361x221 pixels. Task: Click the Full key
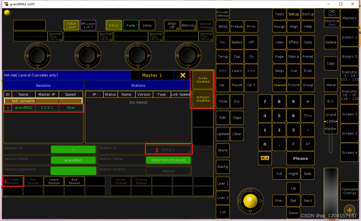[279, 174]
